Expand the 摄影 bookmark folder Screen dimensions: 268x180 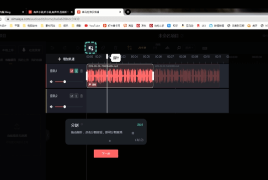click(x=77, y=25)
